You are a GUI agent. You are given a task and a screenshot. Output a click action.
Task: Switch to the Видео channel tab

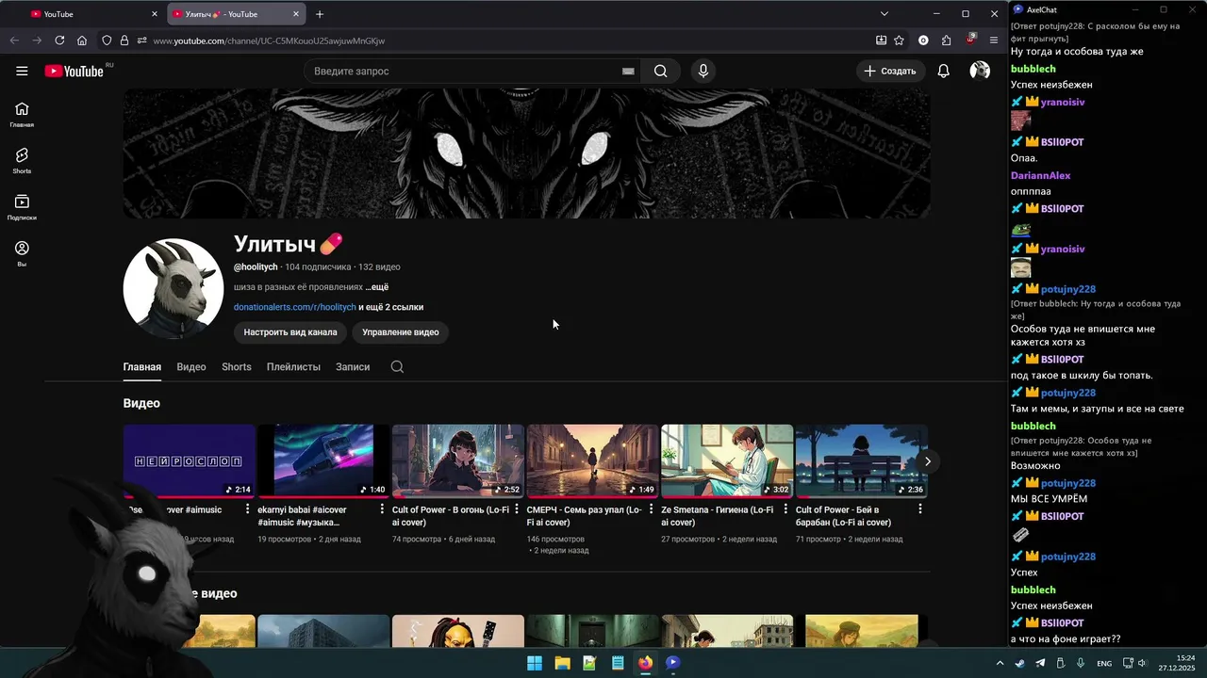coord(191,367)
